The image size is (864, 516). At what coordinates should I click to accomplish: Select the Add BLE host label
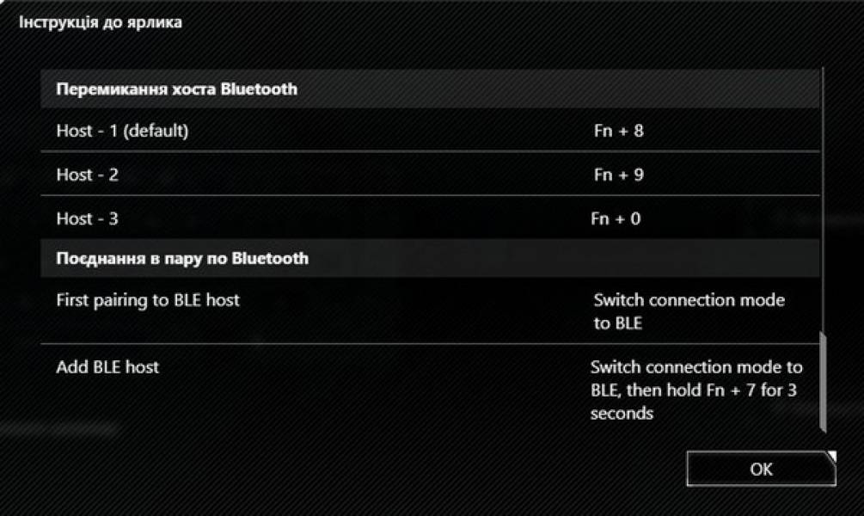107,367
